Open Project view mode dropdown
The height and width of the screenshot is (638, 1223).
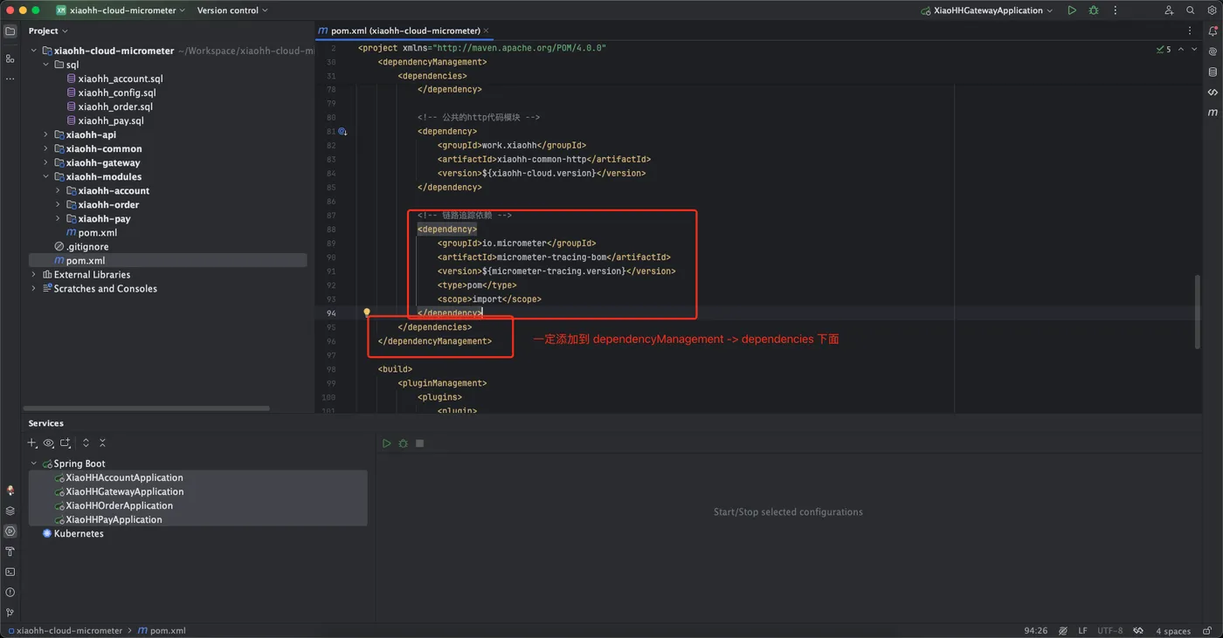click(x=48, y=31)
